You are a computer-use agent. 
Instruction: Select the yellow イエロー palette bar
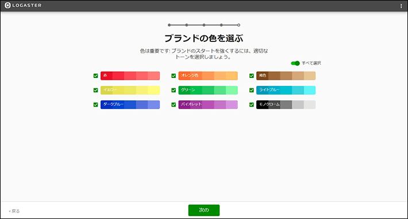click(x=130, y=91)
